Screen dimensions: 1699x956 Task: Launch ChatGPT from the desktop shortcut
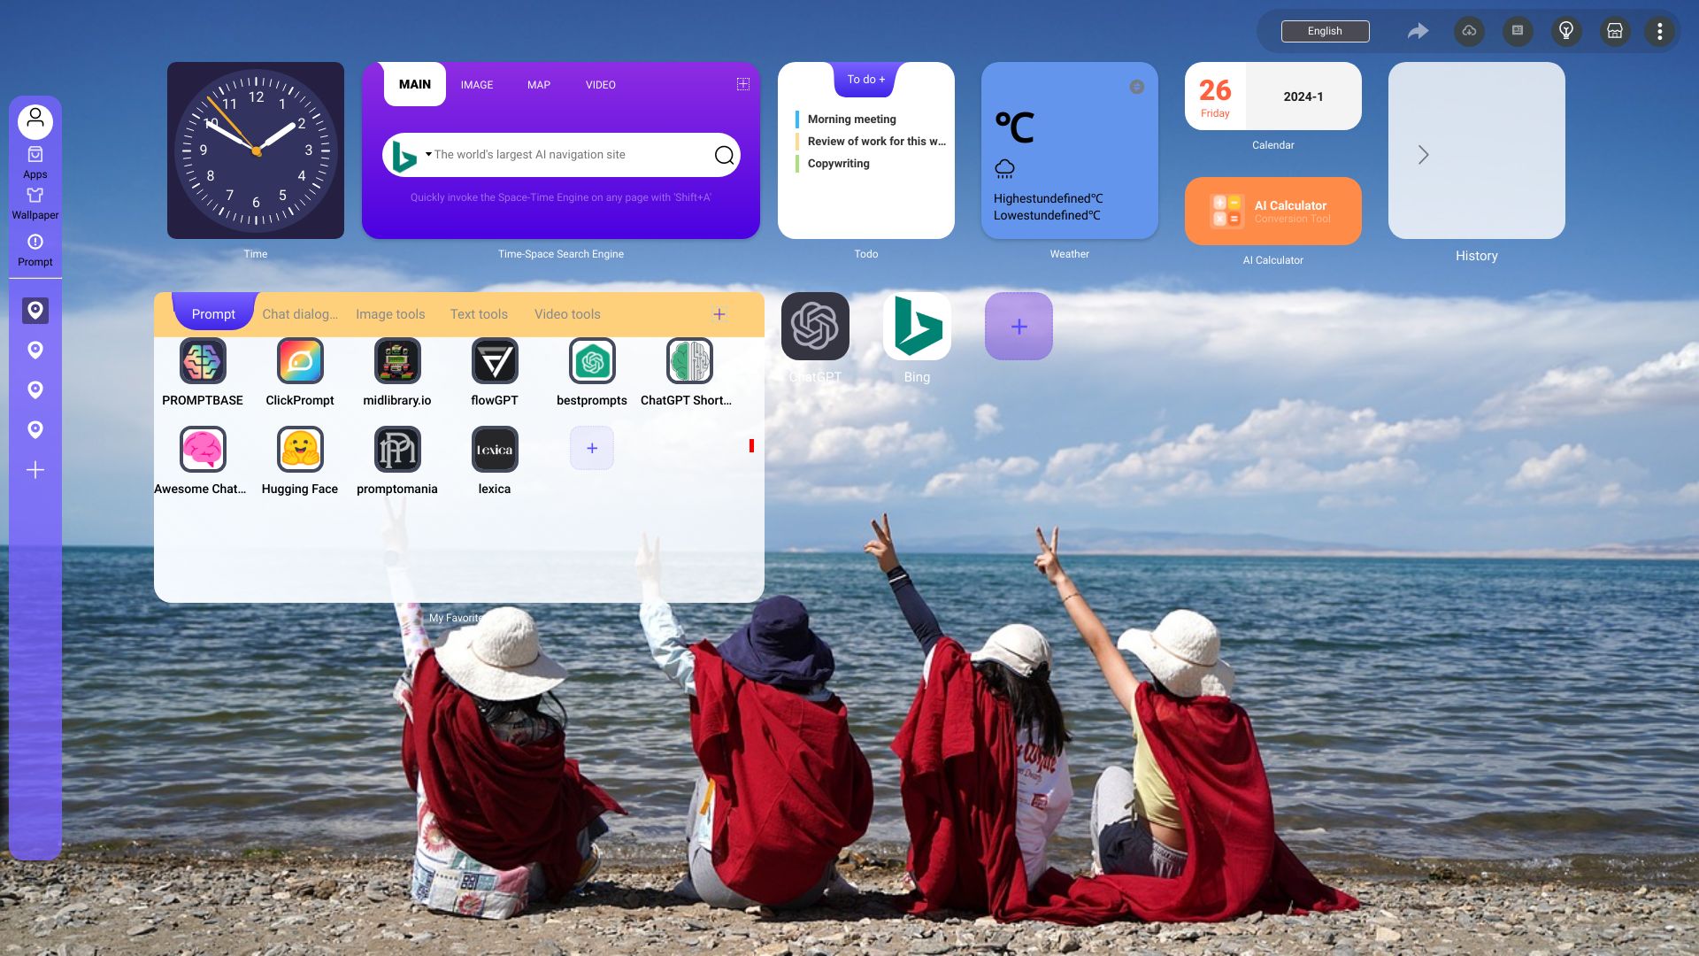pyautogui.click(x=815, y=326)
